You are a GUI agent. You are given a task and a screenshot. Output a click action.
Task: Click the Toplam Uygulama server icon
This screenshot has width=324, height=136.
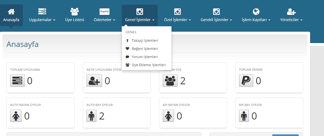tap(17, 80)
